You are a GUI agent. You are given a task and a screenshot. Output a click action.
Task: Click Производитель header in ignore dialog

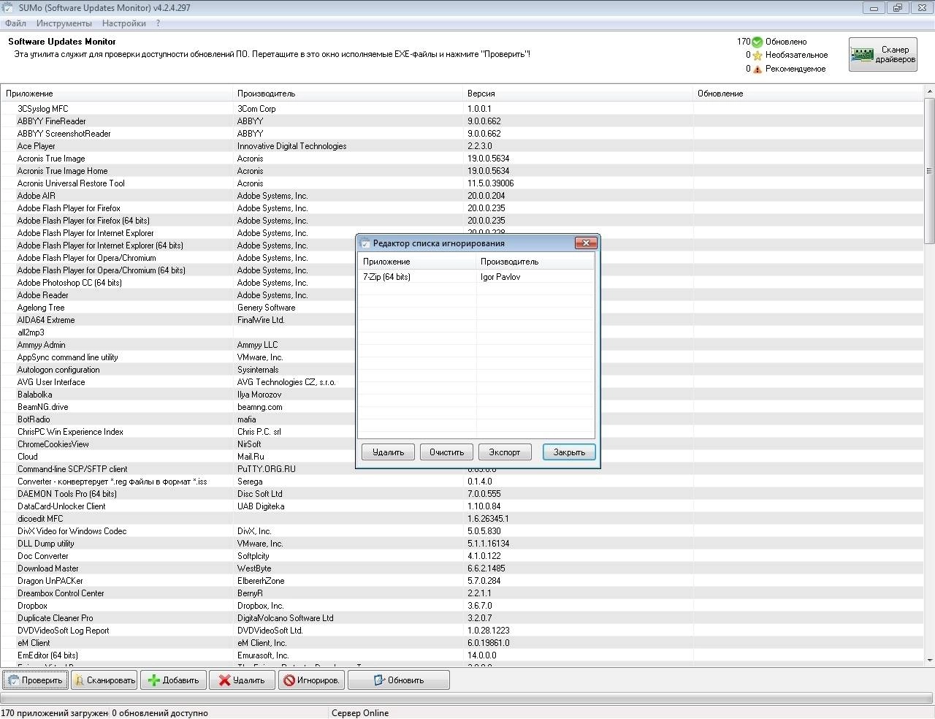pos(535,262)
